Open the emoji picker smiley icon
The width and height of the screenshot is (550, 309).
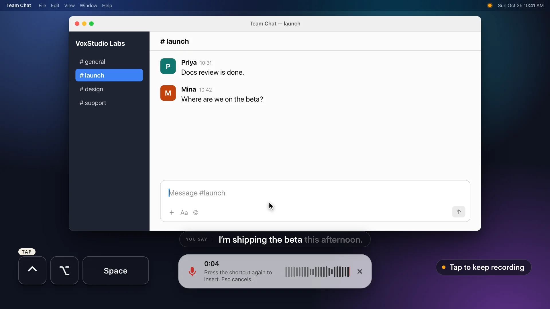tap(196, 213)
